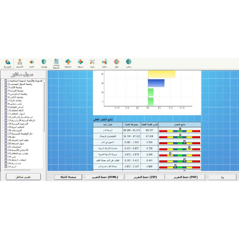Open the ضبط settings tools icon

pyautogui.click(x=92, y=63)
